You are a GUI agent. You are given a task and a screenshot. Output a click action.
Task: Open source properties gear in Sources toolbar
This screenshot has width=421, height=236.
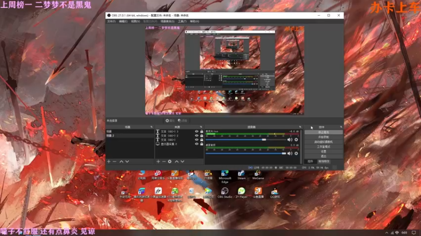coord(169,162)
